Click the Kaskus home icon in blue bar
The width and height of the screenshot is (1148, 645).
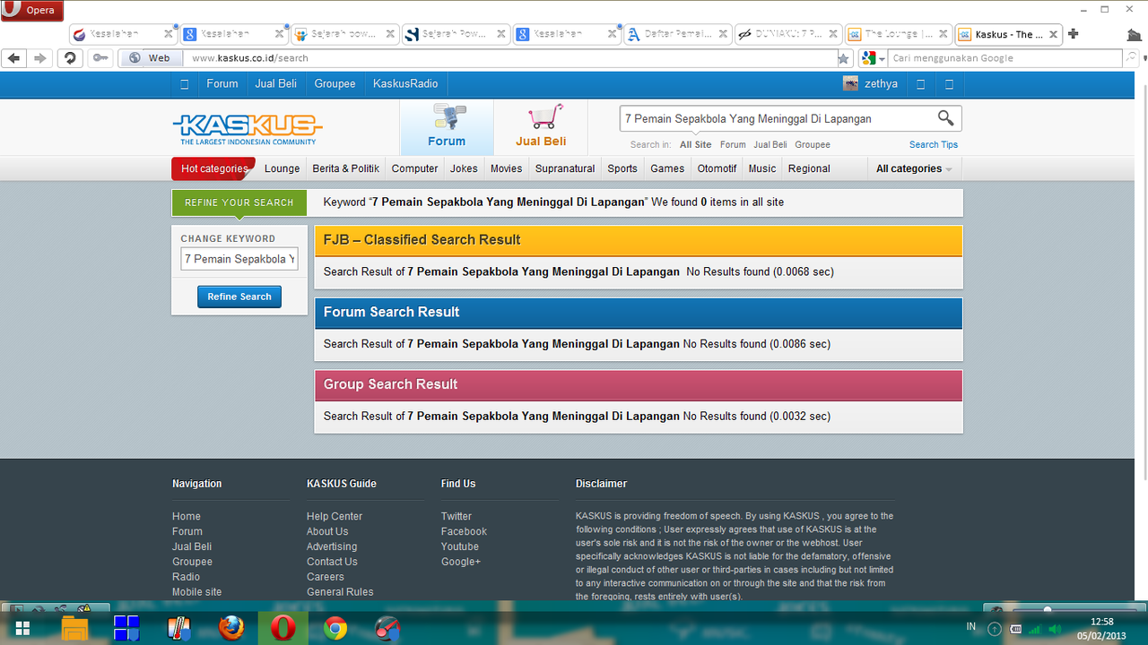185,84
